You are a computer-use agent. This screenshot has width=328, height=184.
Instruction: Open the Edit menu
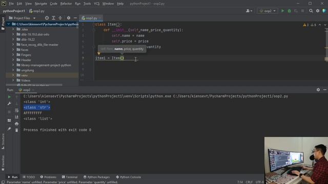[x=19, y=4]
